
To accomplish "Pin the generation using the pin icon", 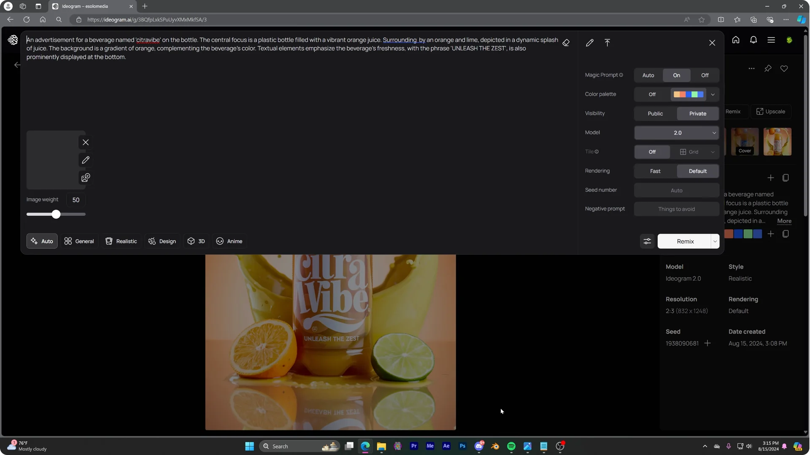I will click(768, 68).
